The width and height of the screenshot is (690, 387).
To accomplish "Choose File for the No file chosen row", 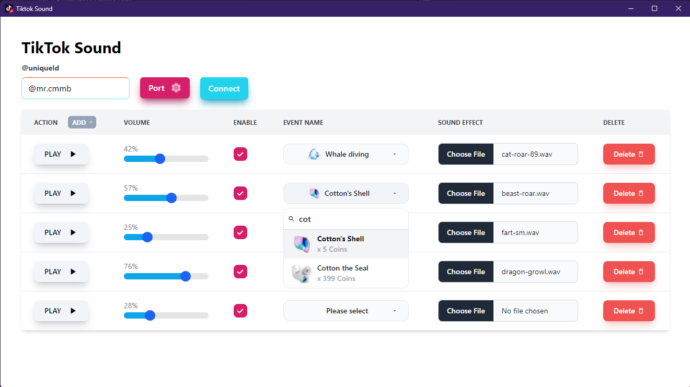I will (466, 311).
